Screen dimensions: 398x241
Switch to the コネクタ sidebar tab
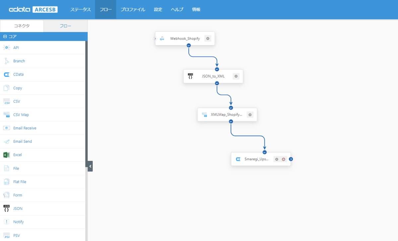click(x=22, y=26)
